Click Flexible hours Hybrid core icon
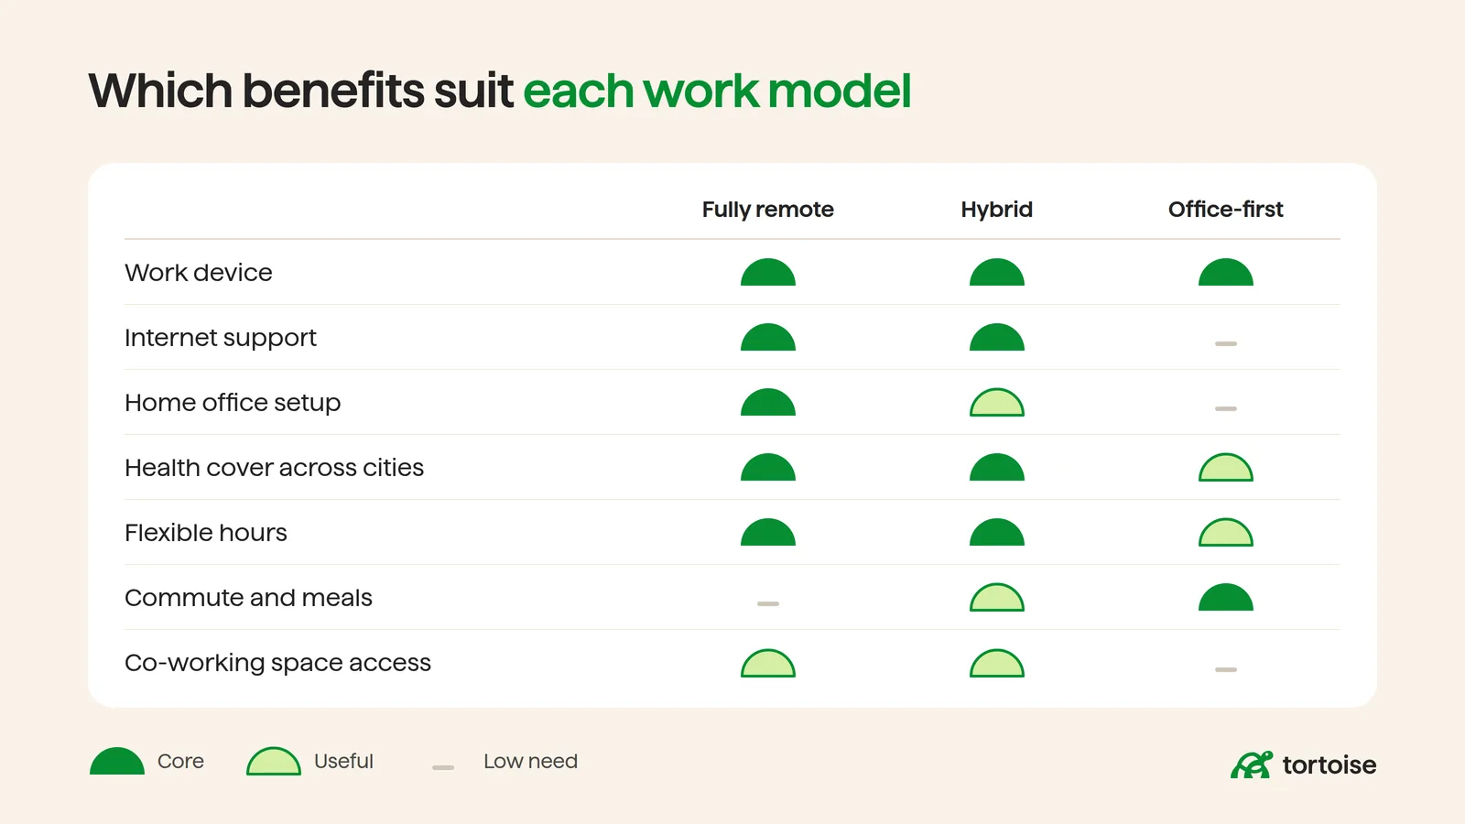The width and height of the screenshot is (1465, 824). (997, 532)
